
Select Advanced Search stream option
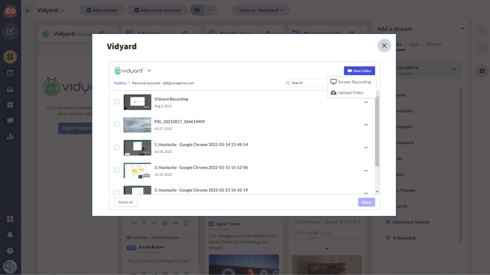pos(408,222)
